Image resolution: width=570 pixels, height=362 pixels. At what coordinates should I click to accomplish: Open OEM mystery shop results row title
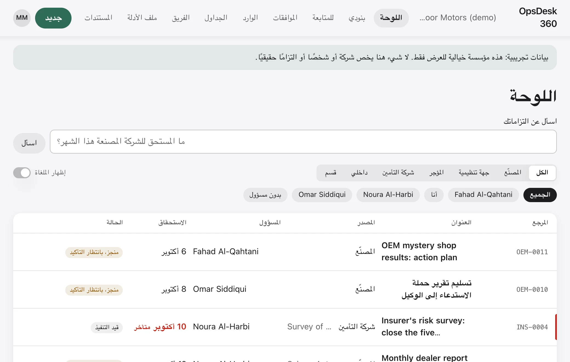click(419, 251)
